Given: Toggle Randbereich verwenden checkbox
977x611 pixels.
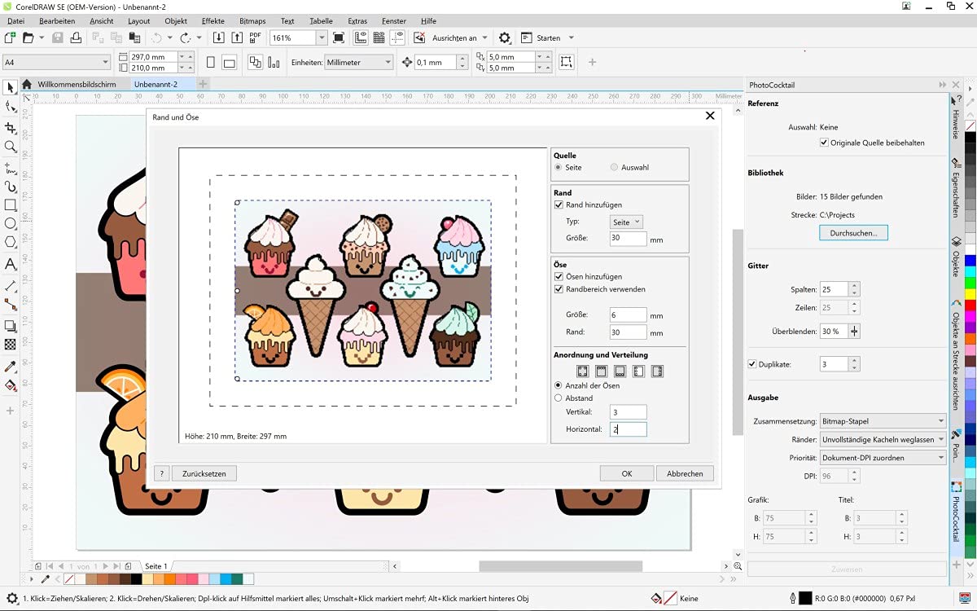Looking at the screenshot, I should point(559,289).
